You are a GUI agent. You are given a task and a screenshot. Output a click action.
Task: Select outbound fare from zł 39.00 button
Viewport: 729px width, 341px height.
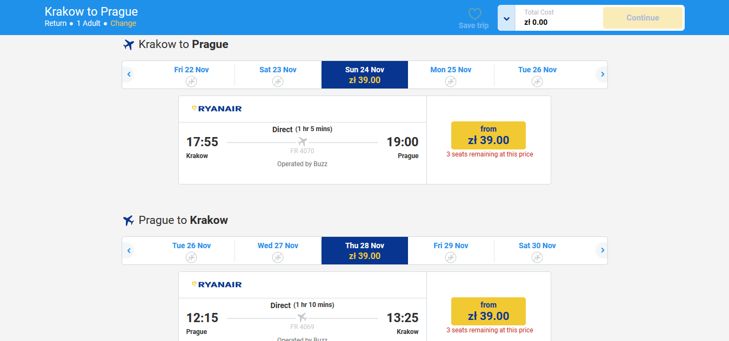(x=489, y=135)
